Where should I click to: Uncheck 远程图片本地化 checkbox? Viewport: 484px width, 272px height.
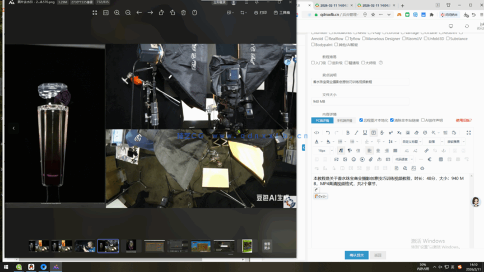tap(361, 120)
